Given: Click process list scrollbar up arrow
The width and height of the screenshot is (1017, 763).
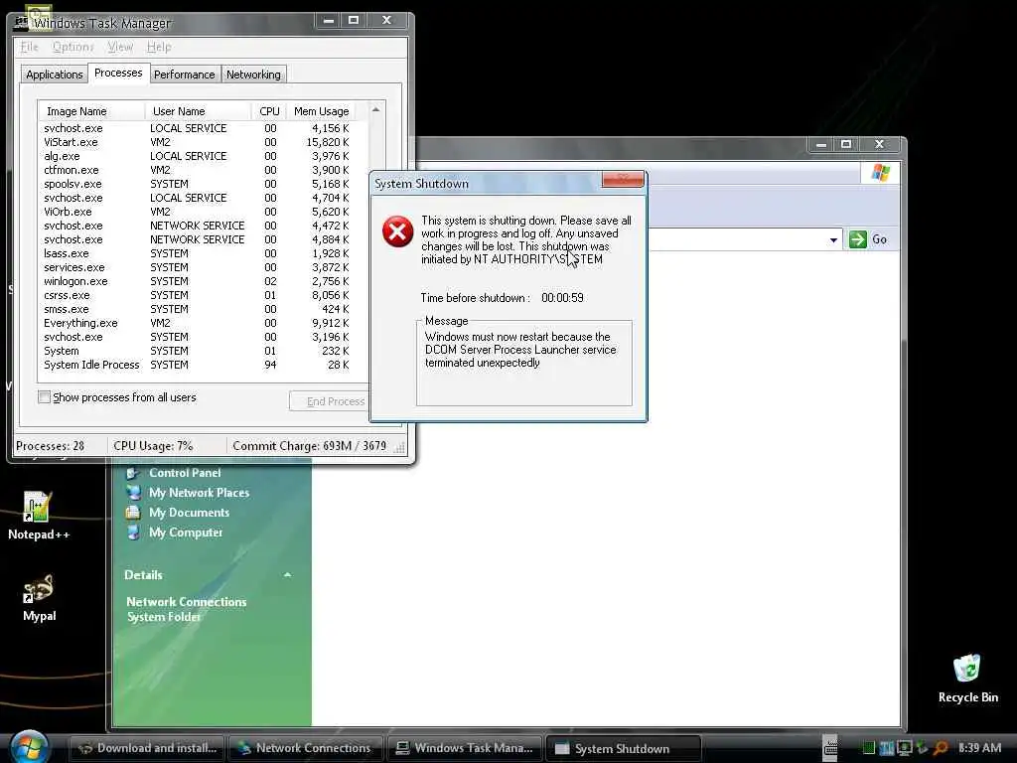Looking at the screenshot, I should pos(375,110).
